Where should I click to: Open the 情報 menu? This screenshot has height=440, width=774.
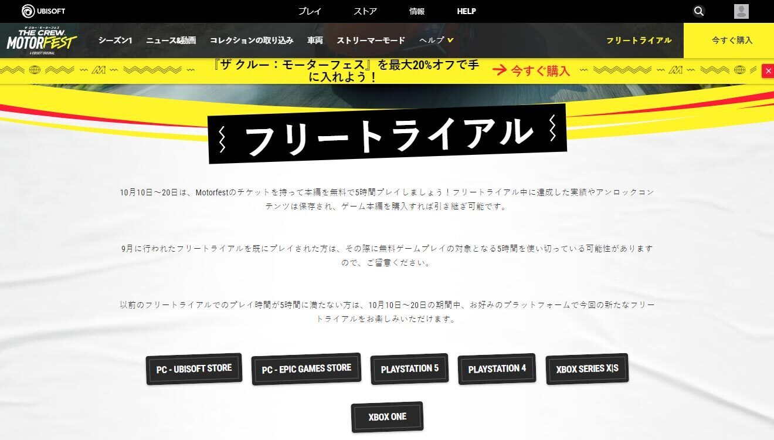[417, 11]
